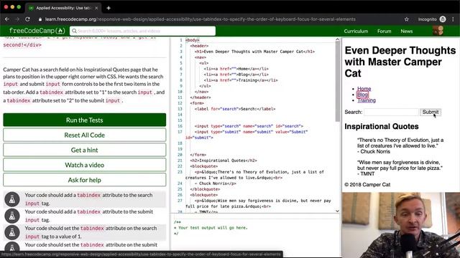Screen dimensions: 460x258
Task: Open the Forum nav item
Action: coord(384,31)
